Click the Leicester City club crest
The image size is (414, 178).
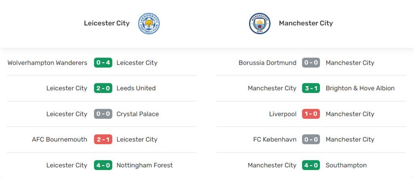click(149, 23)
